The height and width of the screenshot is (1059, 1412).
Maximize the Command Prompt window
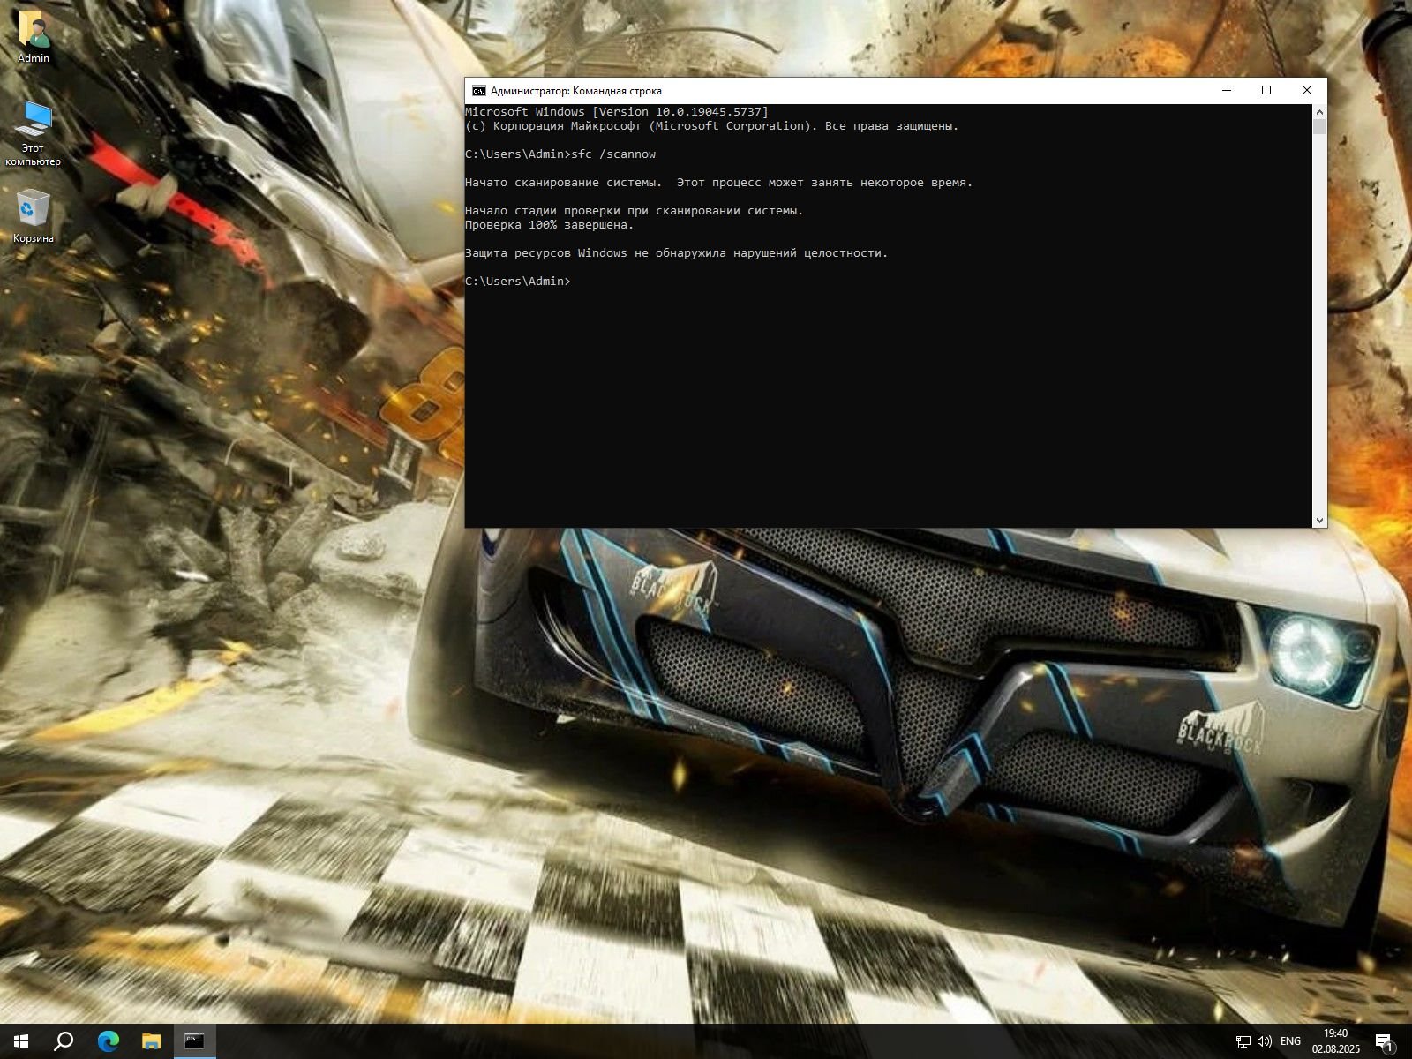click(1266, 91)
